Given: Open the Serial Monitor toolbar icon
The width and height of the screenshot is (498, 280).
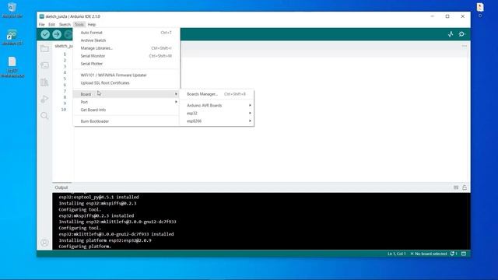Looking at the screenshot, I should coord(462,34).
